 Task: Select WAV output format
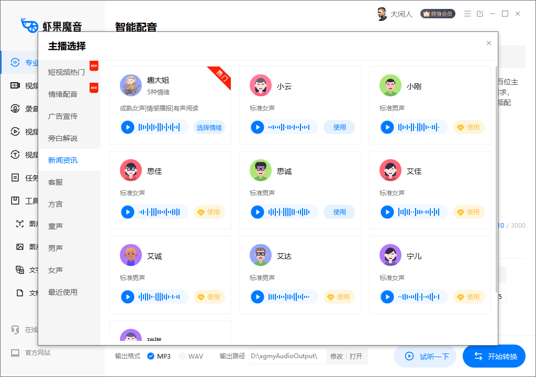(191, 356)
